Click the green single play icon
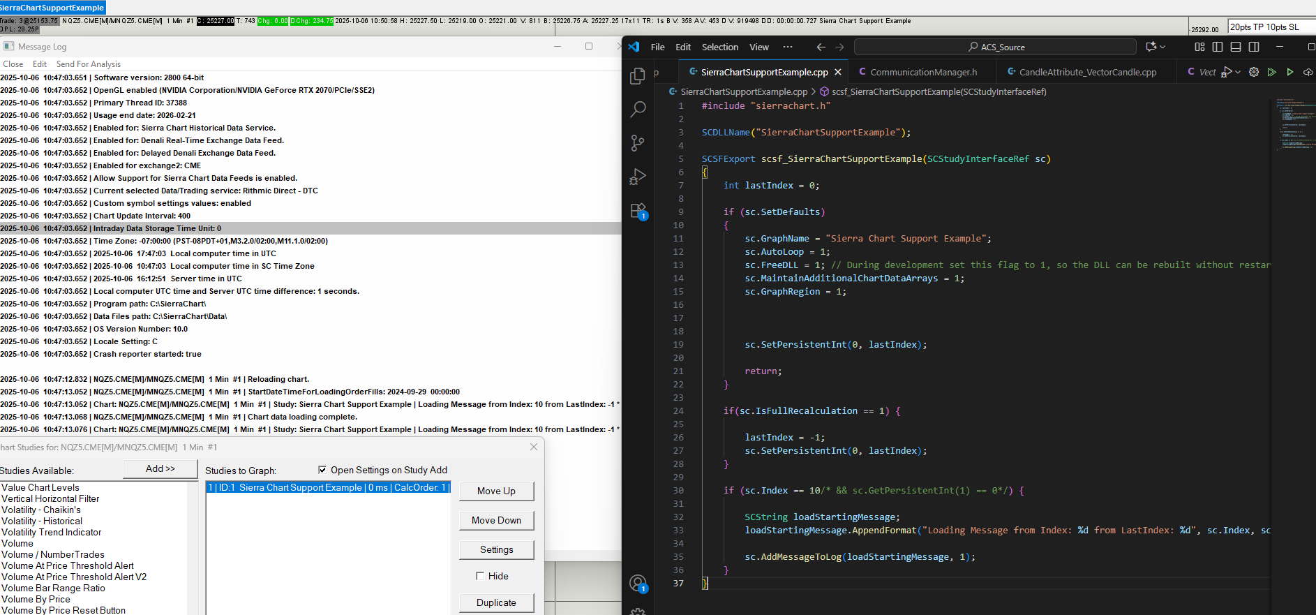This screenshot has width=1316, height=615. click(x=1290, y=72)
